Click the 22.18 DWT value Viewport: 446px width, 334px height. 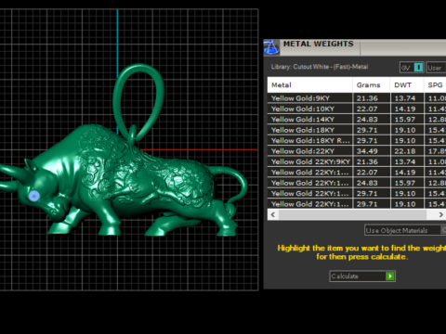tap(405, 151)
